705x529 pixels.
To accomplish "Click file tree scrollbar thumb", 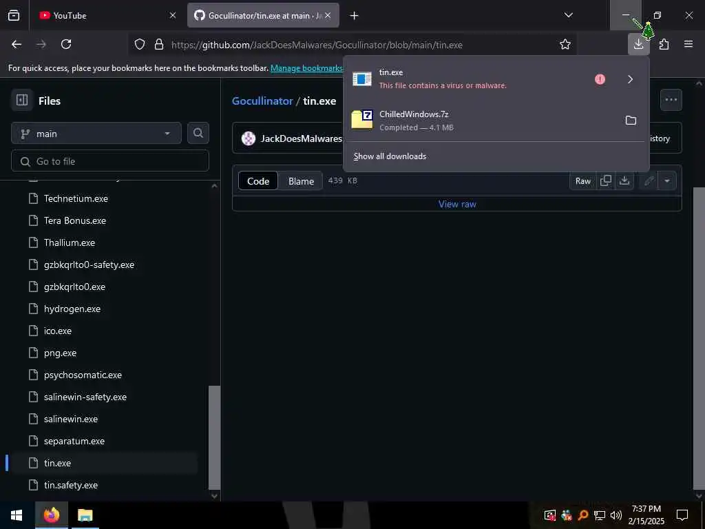I will (x=215, y=437).
